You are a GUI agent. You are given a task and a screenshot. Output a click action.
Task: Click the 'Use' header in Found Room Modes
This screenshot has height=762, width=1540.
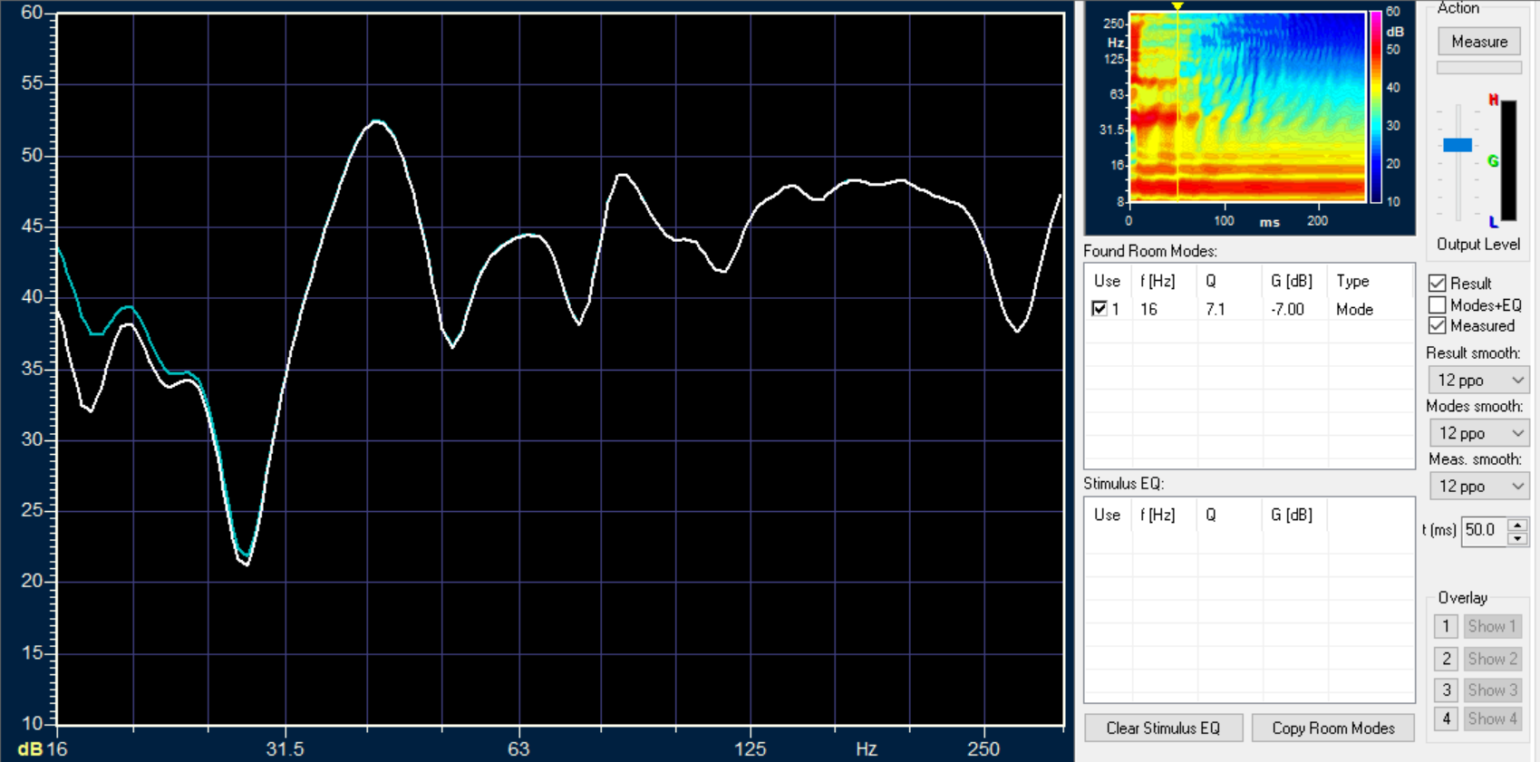[1107, 281]
